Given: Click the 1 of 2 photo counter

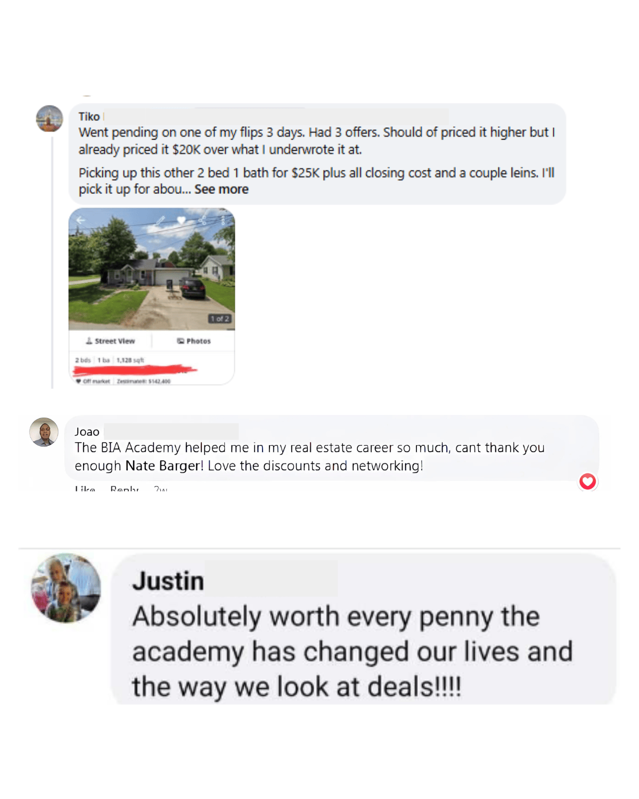Looking at the screenshot, I should 219,319.
